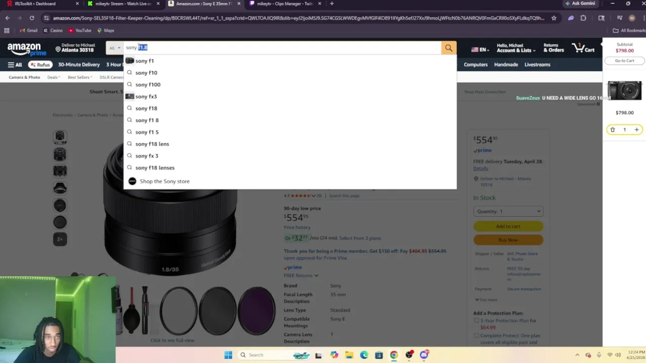Open the Amazon cart icon
The image size is (646, 363).
coord(583,48)
